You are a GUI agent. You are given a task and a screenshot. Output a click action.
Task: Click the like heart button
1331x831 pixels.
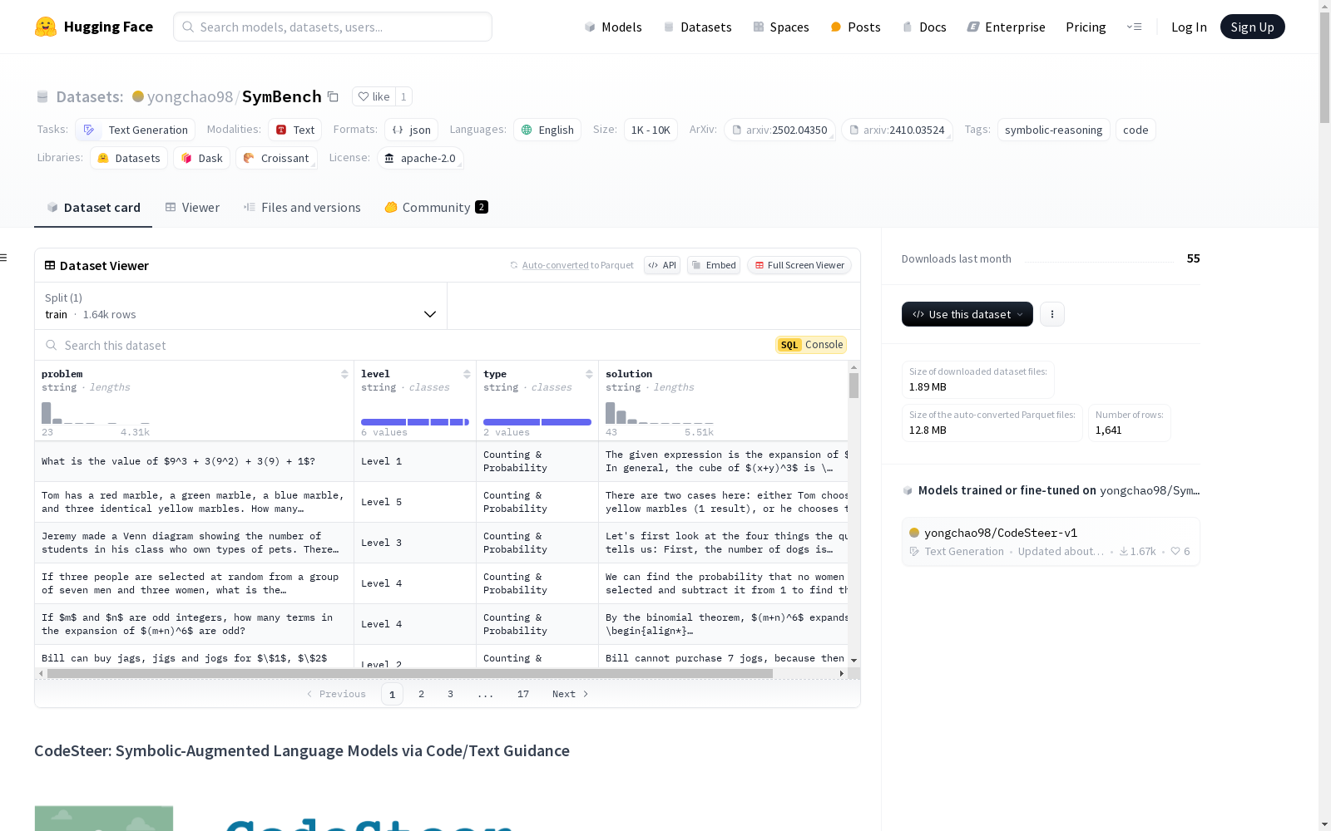click(374, 96)
